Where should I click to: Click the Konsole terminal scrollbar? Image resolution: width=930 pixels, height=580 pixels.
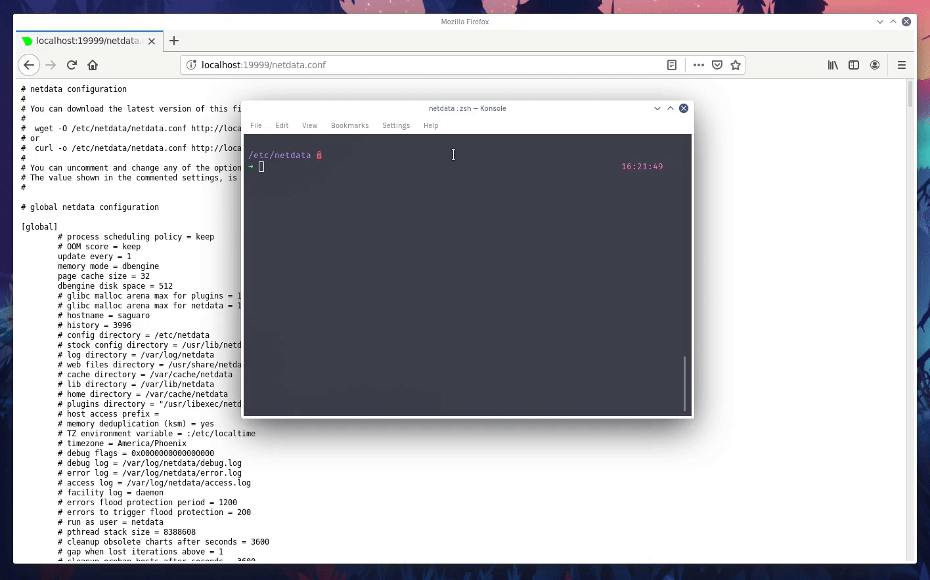685,384
